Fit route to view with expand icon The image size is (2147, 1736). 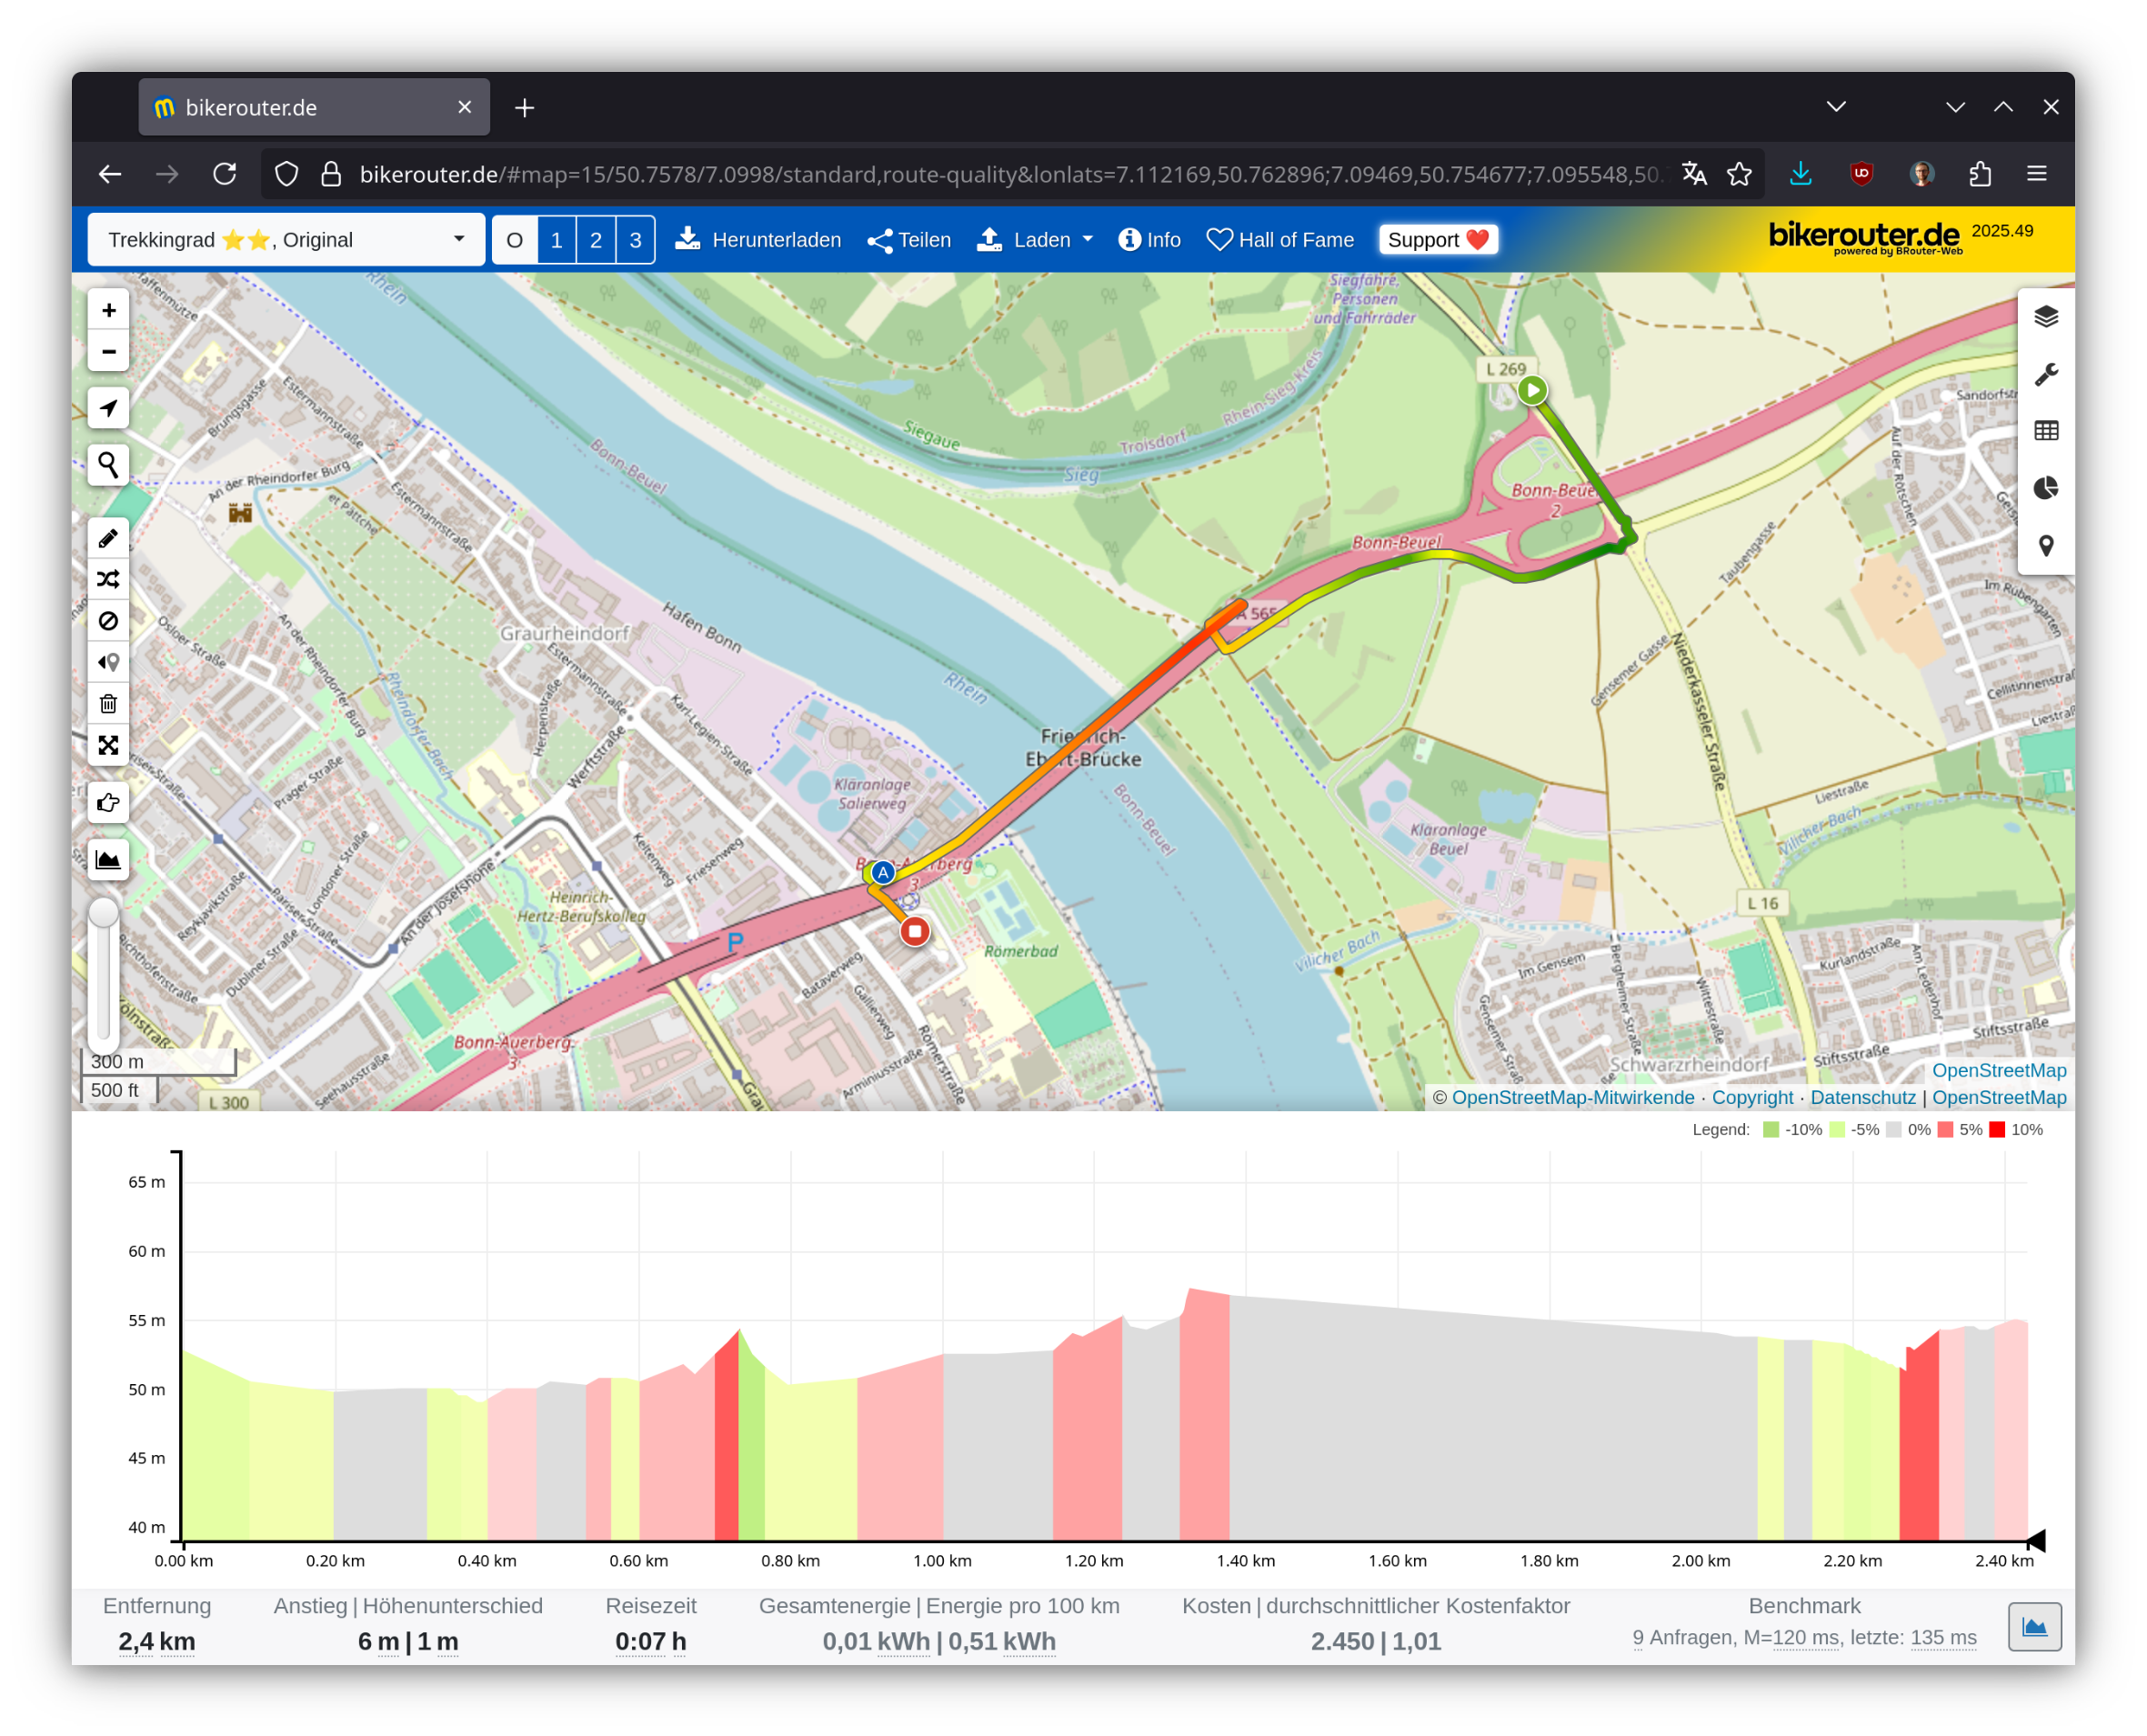click(x=108, y=746)
